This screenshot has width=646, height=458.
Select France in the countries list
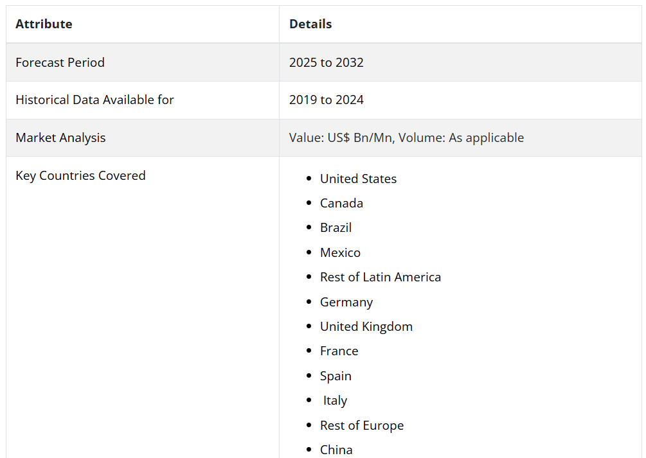[339, 351]
